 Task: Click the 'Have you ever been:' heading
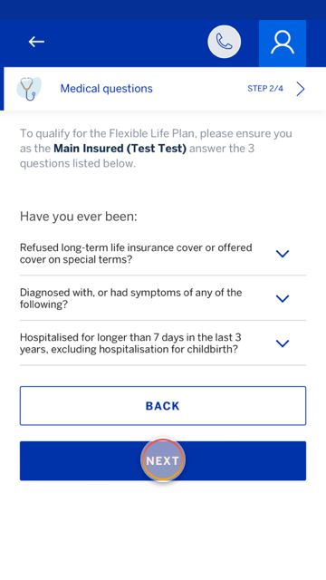click(x=79, y=217)
